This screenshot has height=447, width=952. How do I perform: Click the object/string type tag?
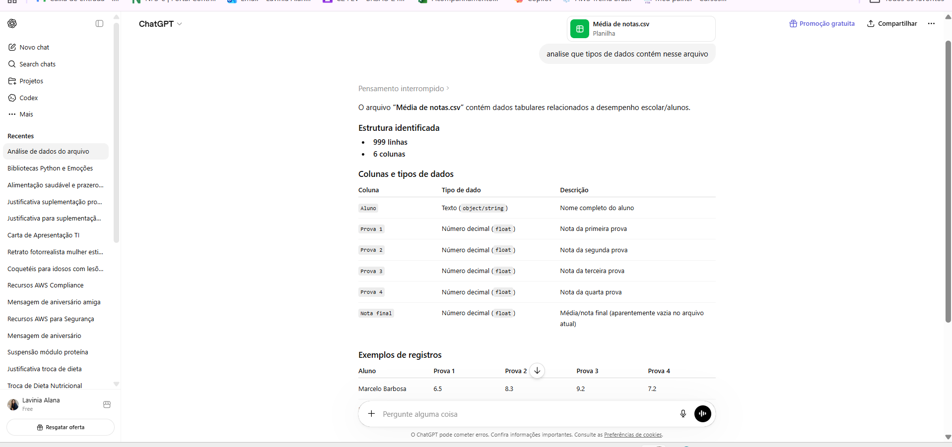click(483, 208)
